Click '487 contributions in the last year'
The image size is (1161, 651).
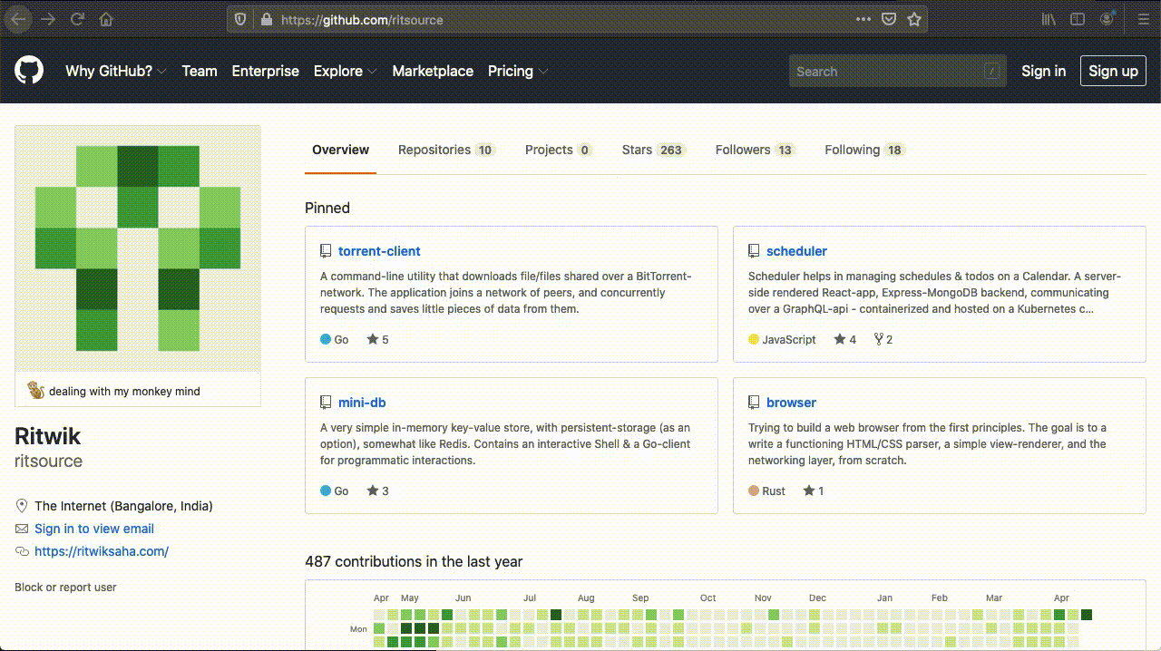pyautogui.click(x=414, y=561)
